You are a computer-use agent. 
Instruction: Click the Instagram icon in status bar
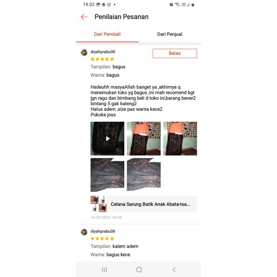tap(109, 5)
